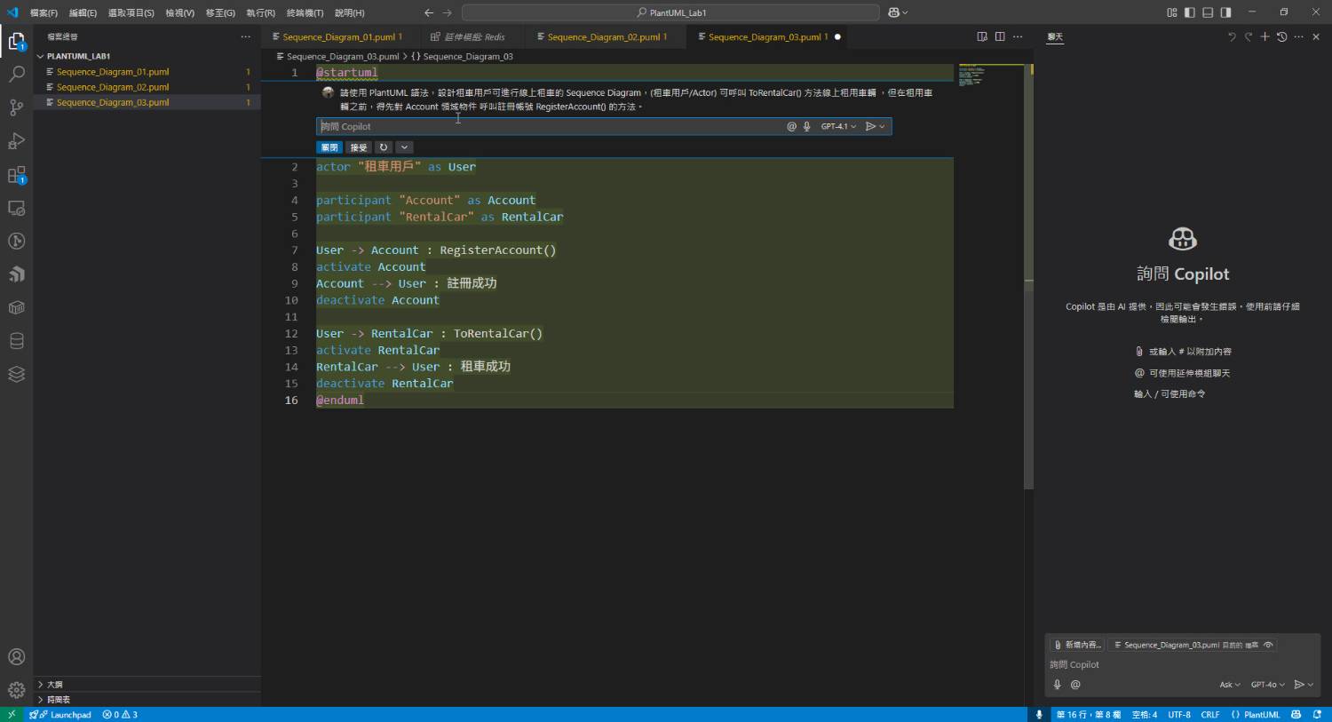
Task: Start a new chat with plus icon
Action: coord(1265,36)
